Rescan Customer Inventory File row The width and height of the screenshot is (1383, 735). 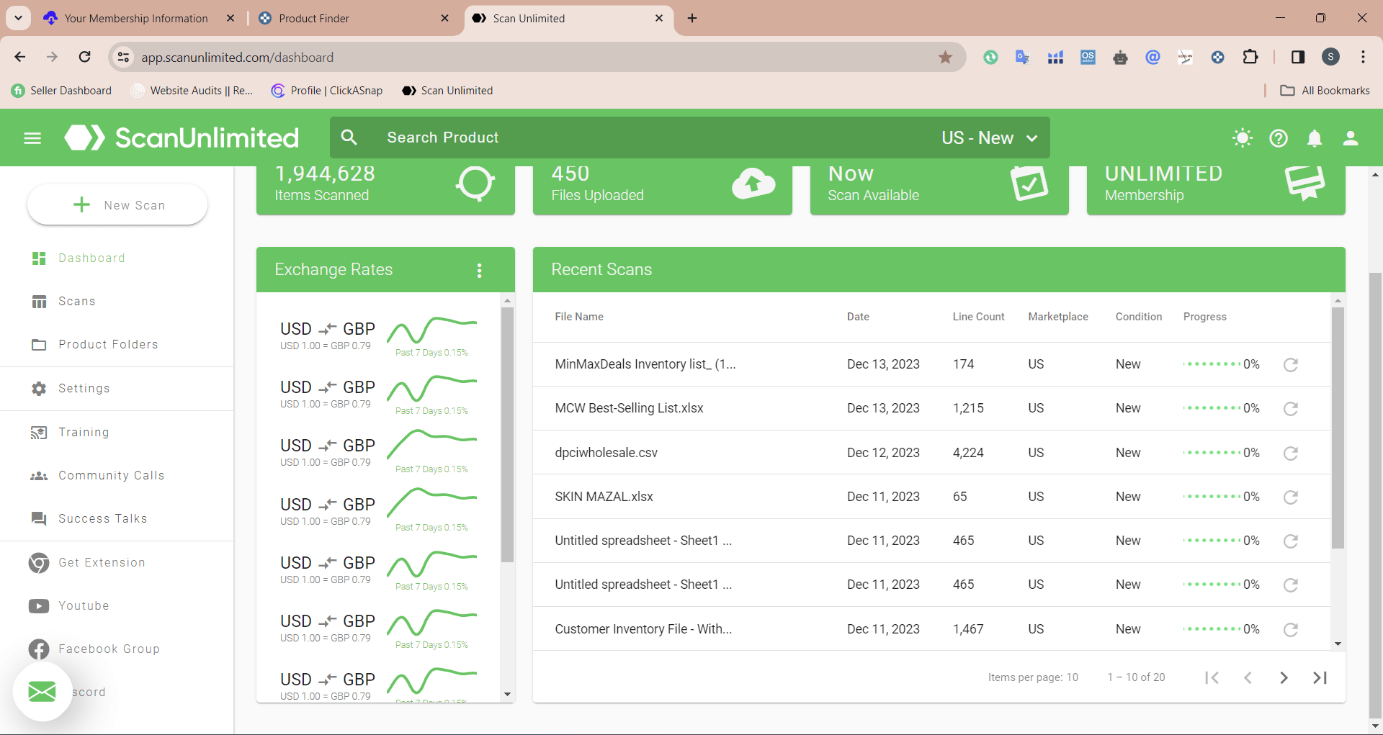coord(1291,630)
